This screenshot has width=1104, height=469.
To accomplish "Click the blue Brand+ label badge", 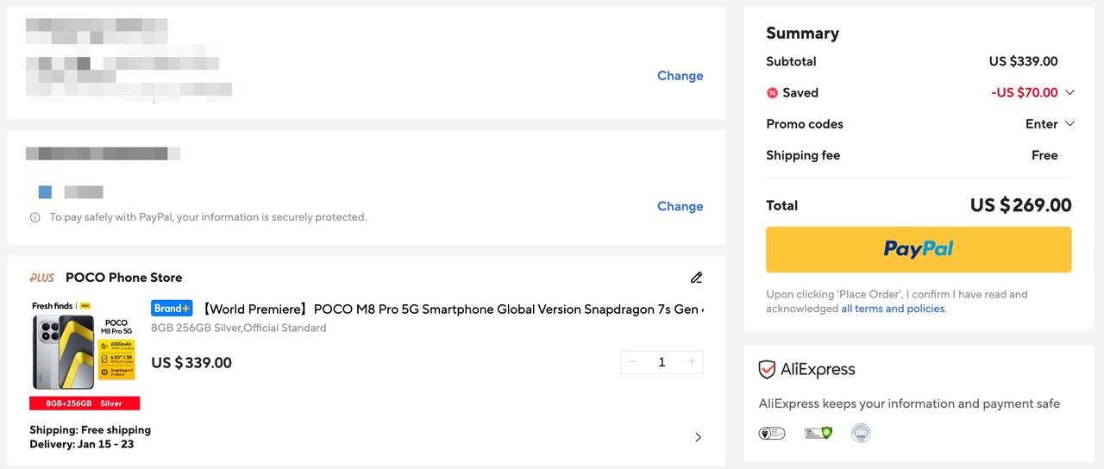I will click(172, 309).
